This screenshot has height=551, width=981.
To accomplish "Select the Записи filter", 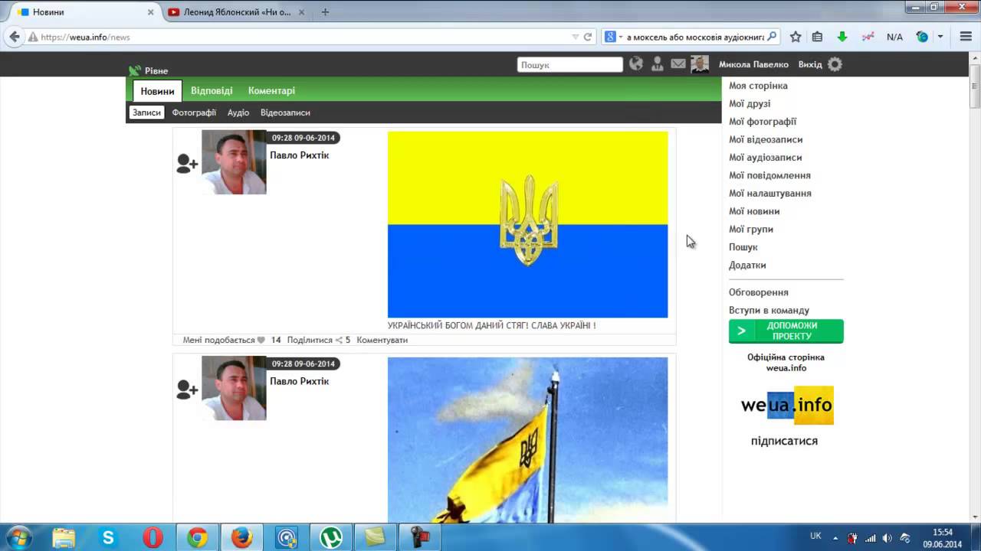I will click(x=146, y=112).
